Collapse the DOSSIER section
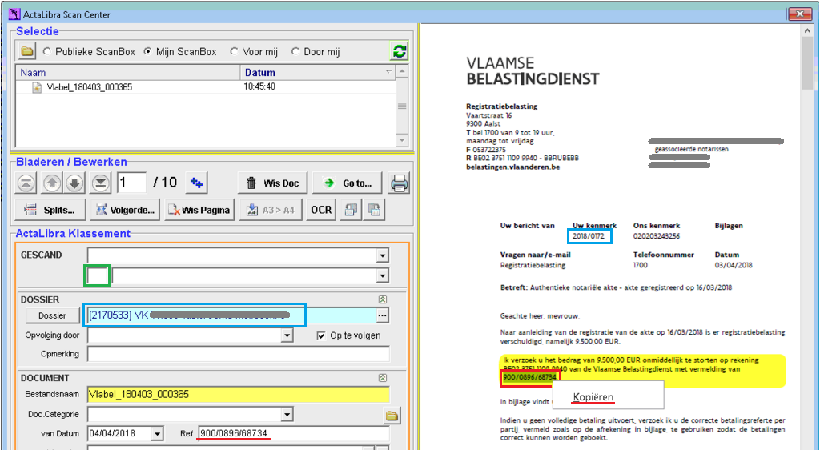Screen dimensions: 820x450 click(382, 299)
